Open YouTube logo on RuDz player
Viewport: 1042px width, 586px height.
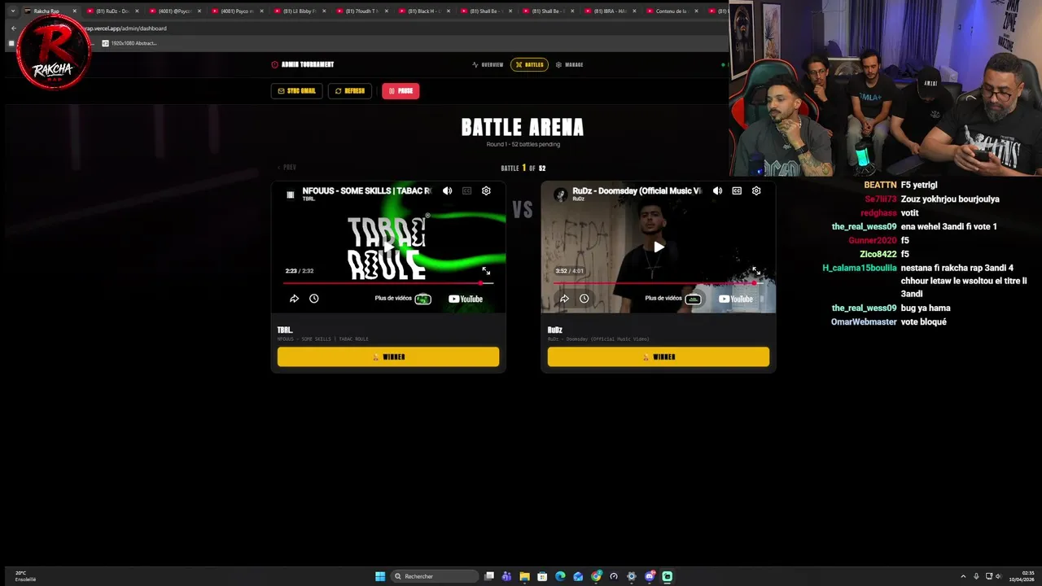(736, 299)
